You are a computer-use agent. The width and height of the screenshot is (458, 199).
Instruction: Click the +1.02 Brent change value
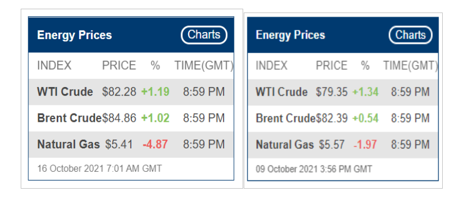pos(155,119)
